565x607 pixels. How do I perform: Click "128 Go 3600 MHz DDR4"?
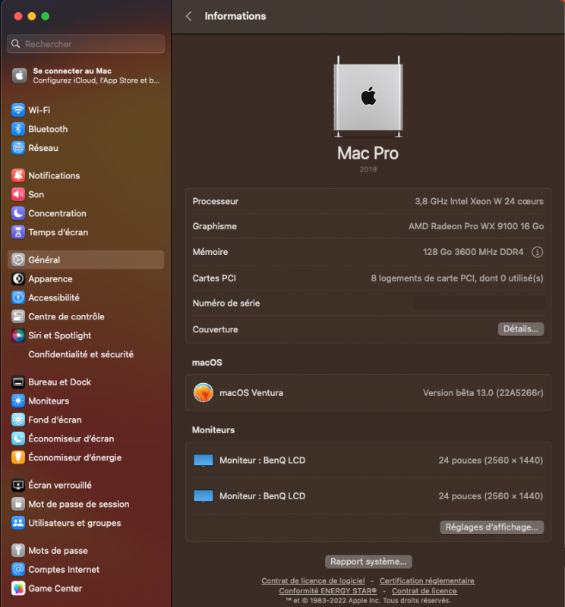click(473, 252)
